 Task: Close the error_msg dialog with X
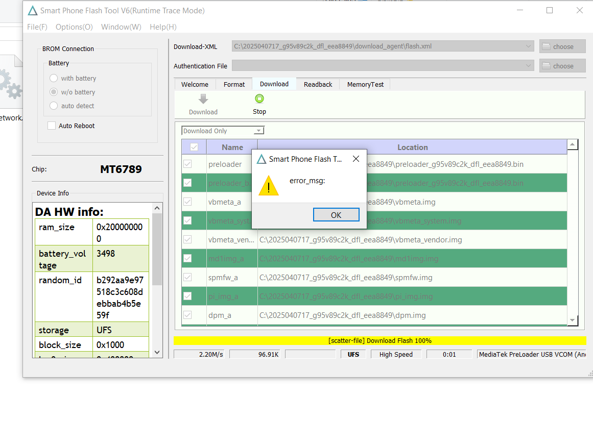pos(356,159)
